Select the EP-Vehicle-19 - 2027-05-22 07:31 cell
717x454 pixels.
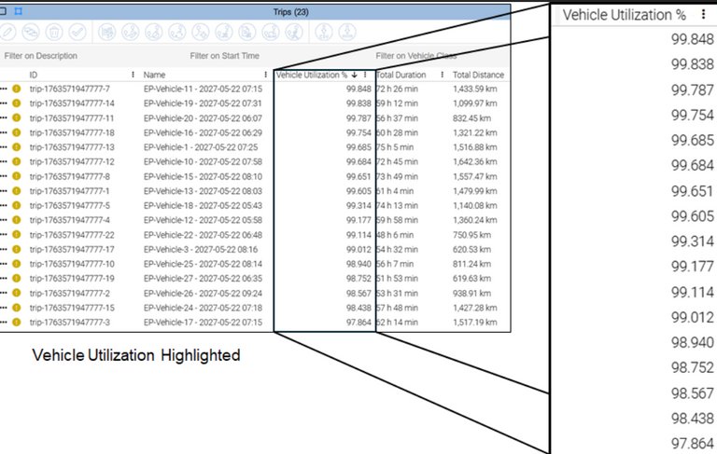[203, 103]
